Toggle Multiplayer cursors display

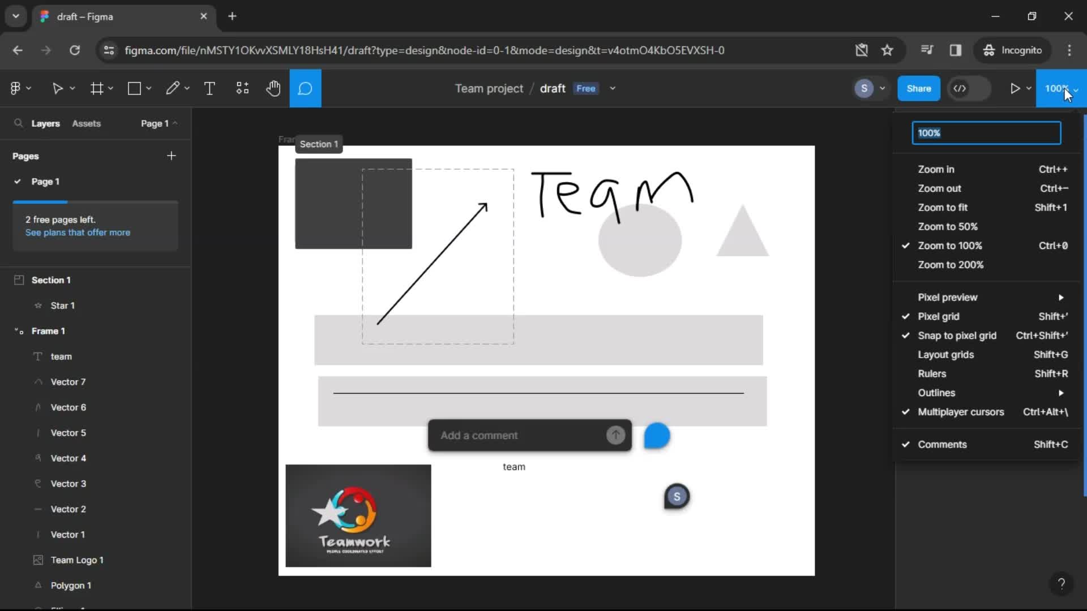(x=961, y=411)
